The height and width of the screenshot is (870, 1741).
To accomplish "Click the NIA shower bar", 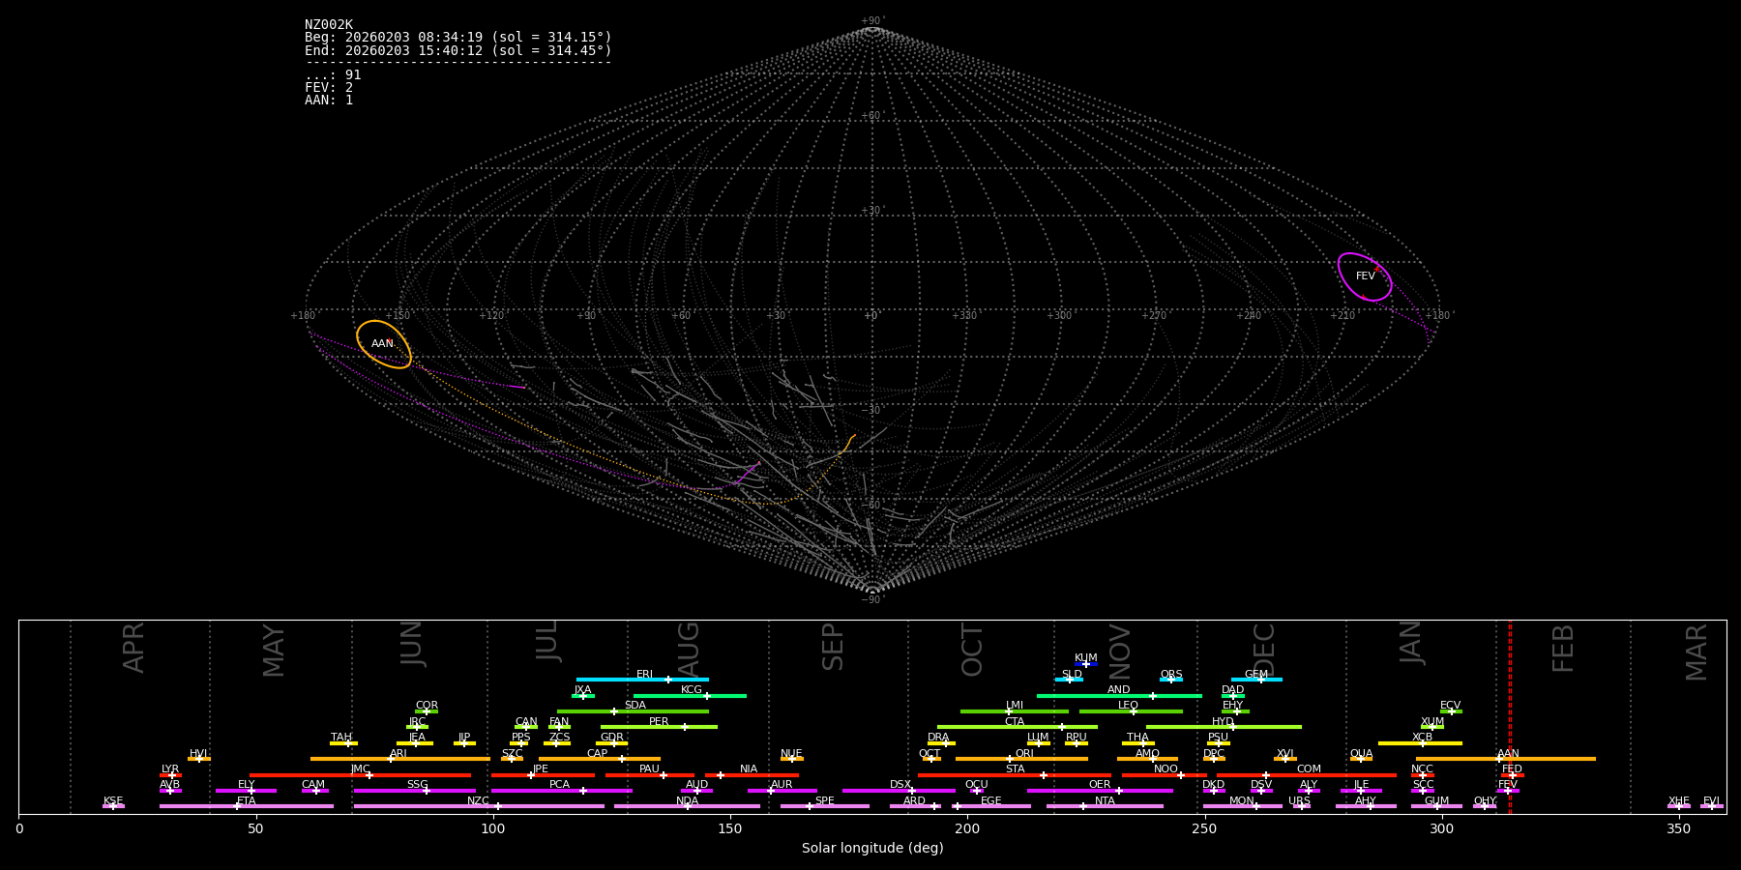I will click(x=752, y=774).
